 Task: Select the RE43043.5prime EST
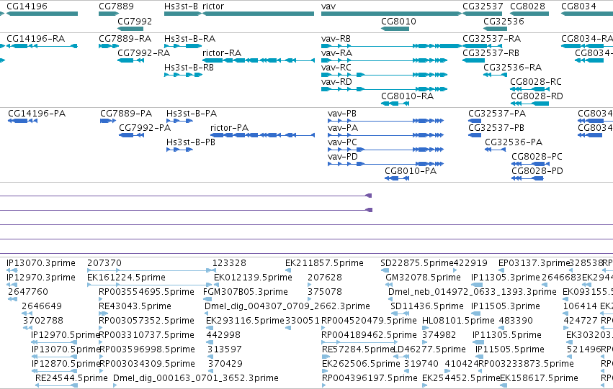pos(104,314)
